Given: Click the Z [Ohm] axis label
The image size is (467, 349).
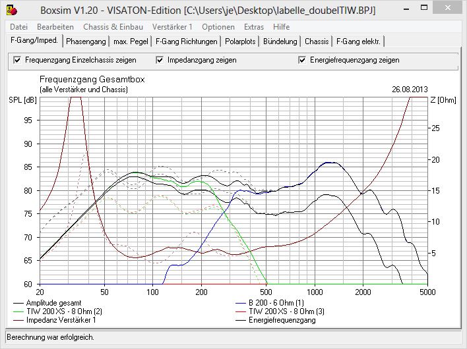Looking at the screenshot, I should [443, 100].
